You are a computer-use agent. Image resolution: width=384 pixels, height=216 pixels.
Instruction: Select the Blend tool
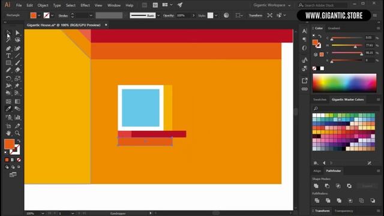coord(17,109)
